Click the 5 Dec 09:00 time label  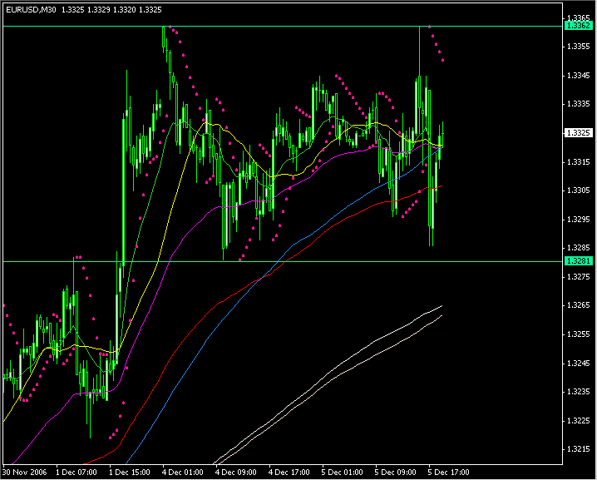click(x=396, y=473)
